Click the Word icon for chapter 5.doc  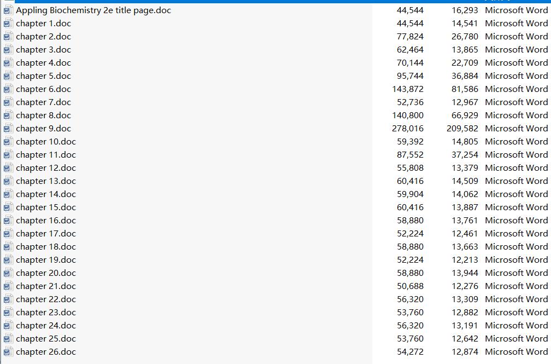(8, 76)
